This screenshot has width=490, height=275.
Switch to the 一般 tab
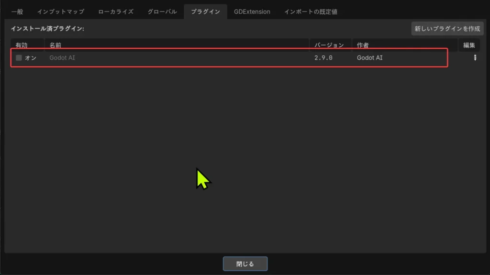coord(17,12)
